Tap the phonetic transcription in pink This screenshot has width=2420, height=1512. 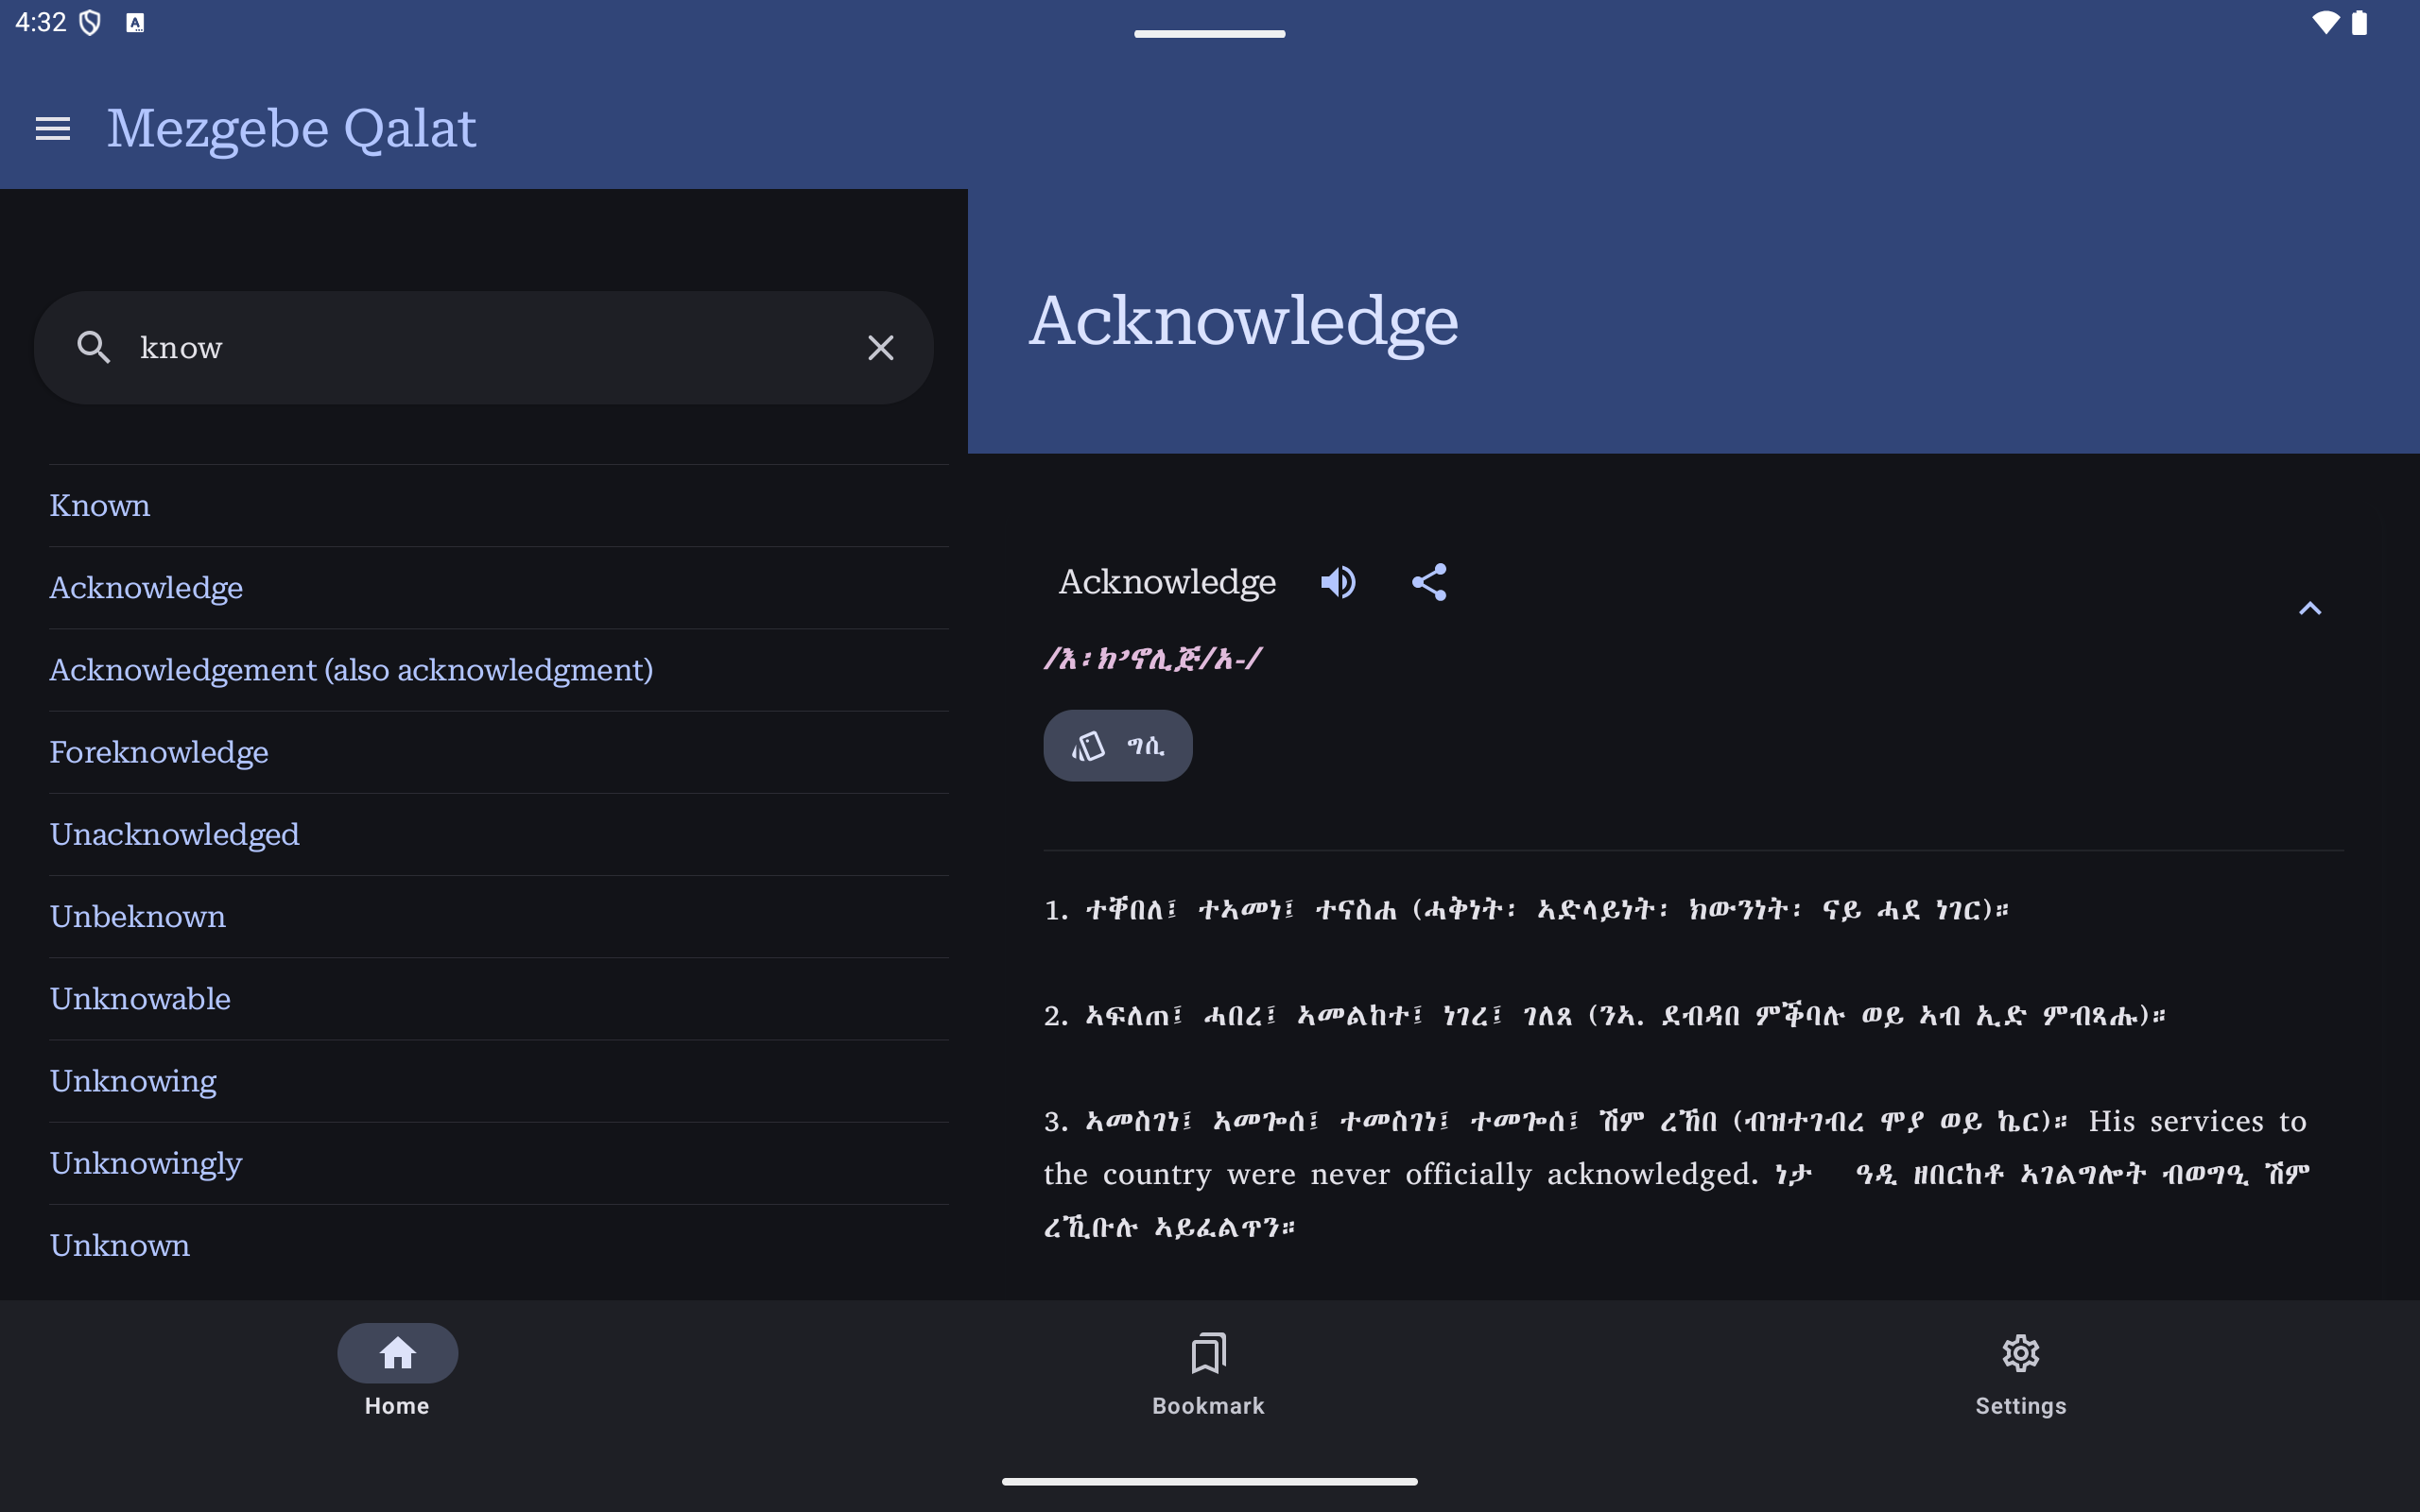(x=1153, y=658)
